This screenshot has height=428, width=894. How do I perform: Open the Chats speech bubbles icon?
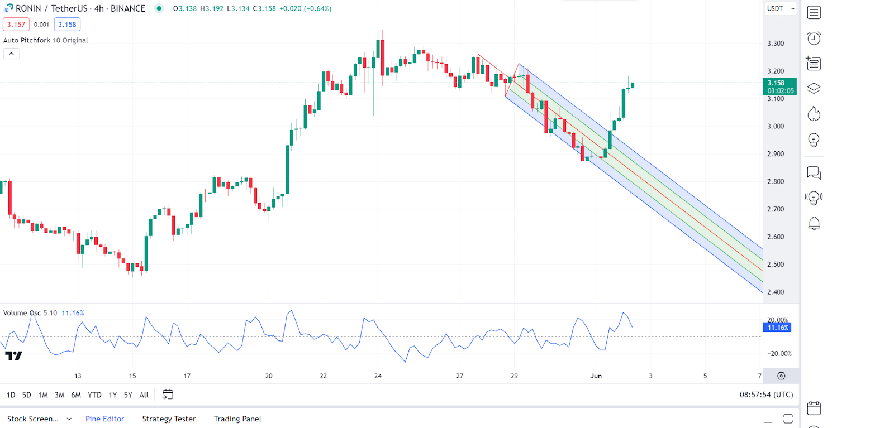(814, 173)
